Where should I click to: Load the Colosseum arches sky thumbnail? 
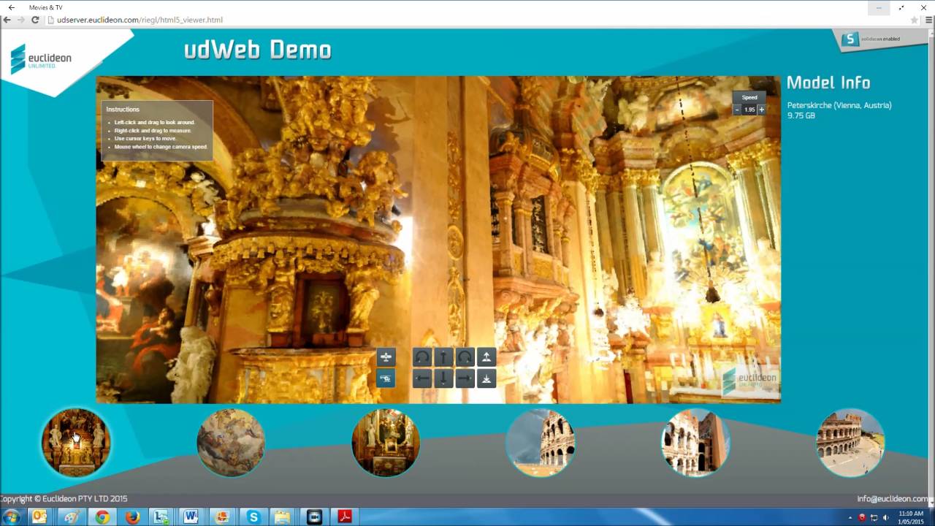[541, 443]
